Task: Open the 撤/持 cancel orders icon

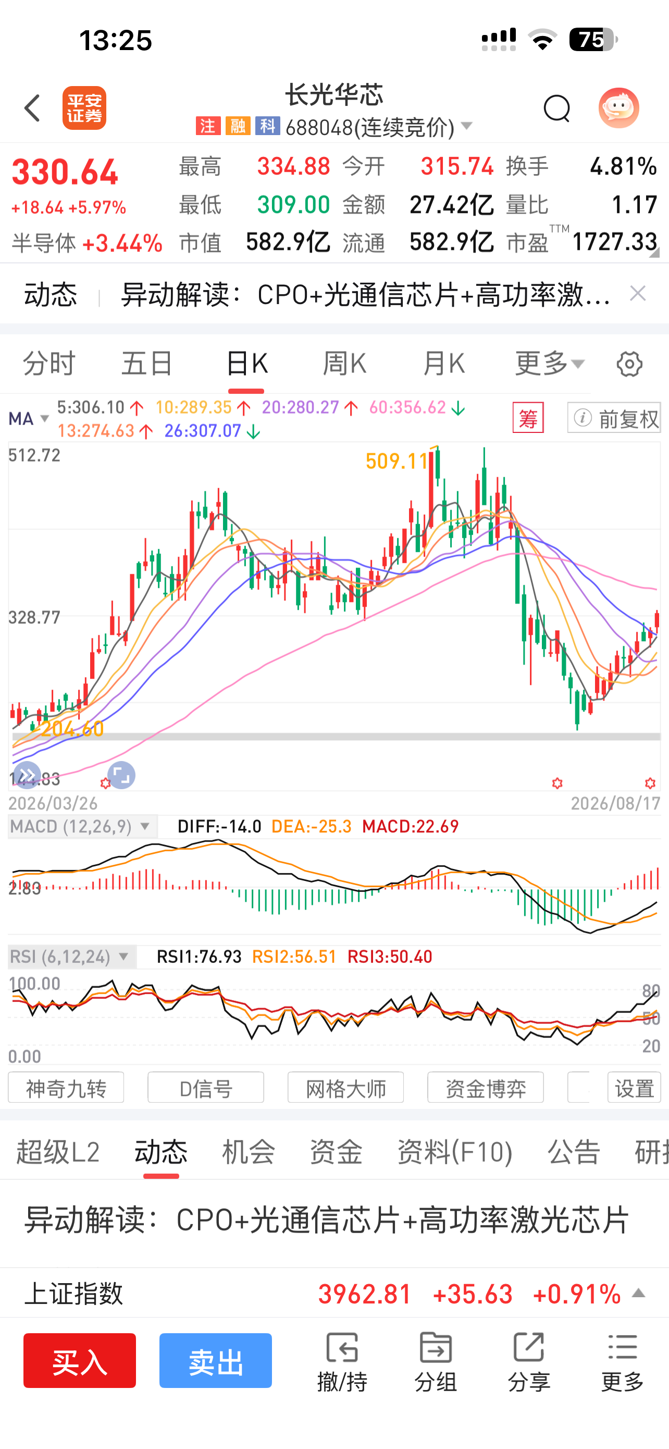Action: [x=342, y=1361]
